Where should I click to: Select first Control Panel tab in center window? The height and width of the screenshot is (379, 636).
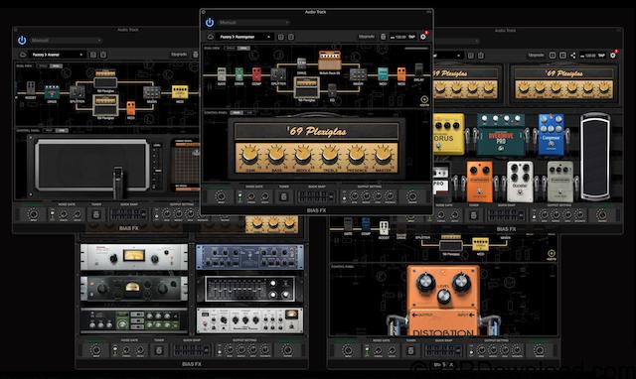(237, 112)
